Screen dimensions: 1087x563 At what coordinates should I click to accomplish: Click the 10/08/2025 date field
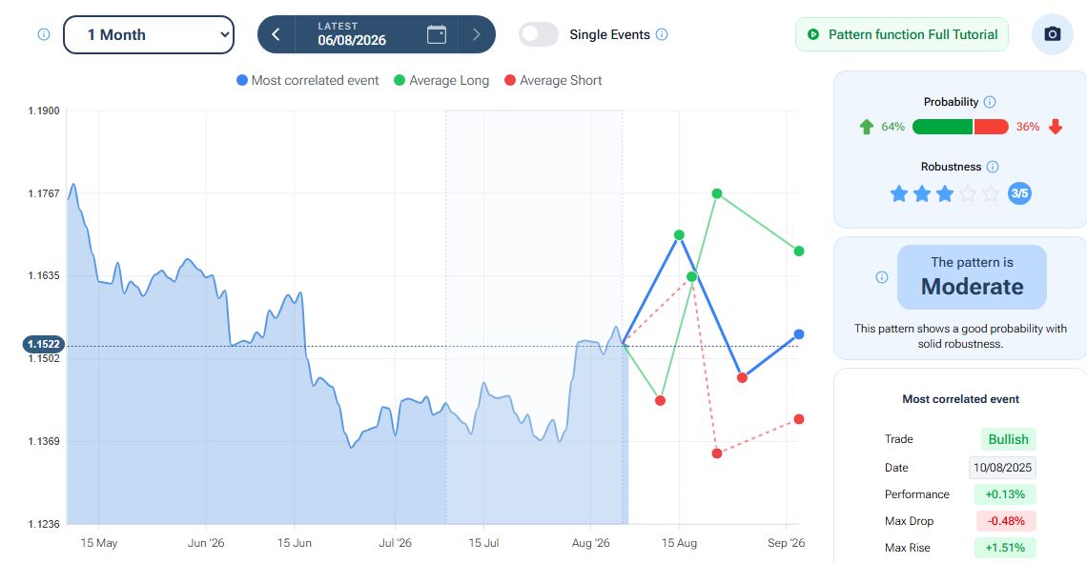click(x=1002, y=468)
